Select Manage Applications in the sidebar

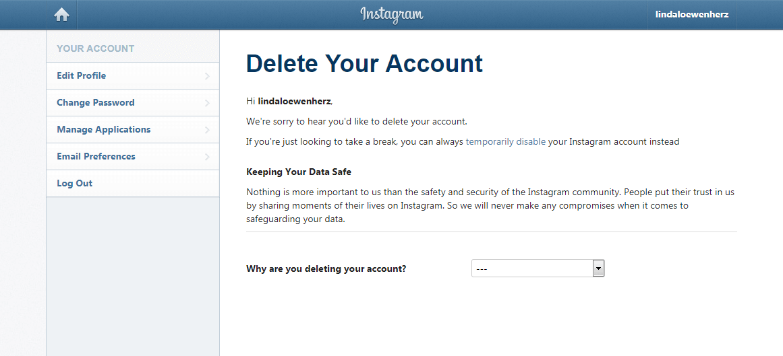click(x=104, y=129)
